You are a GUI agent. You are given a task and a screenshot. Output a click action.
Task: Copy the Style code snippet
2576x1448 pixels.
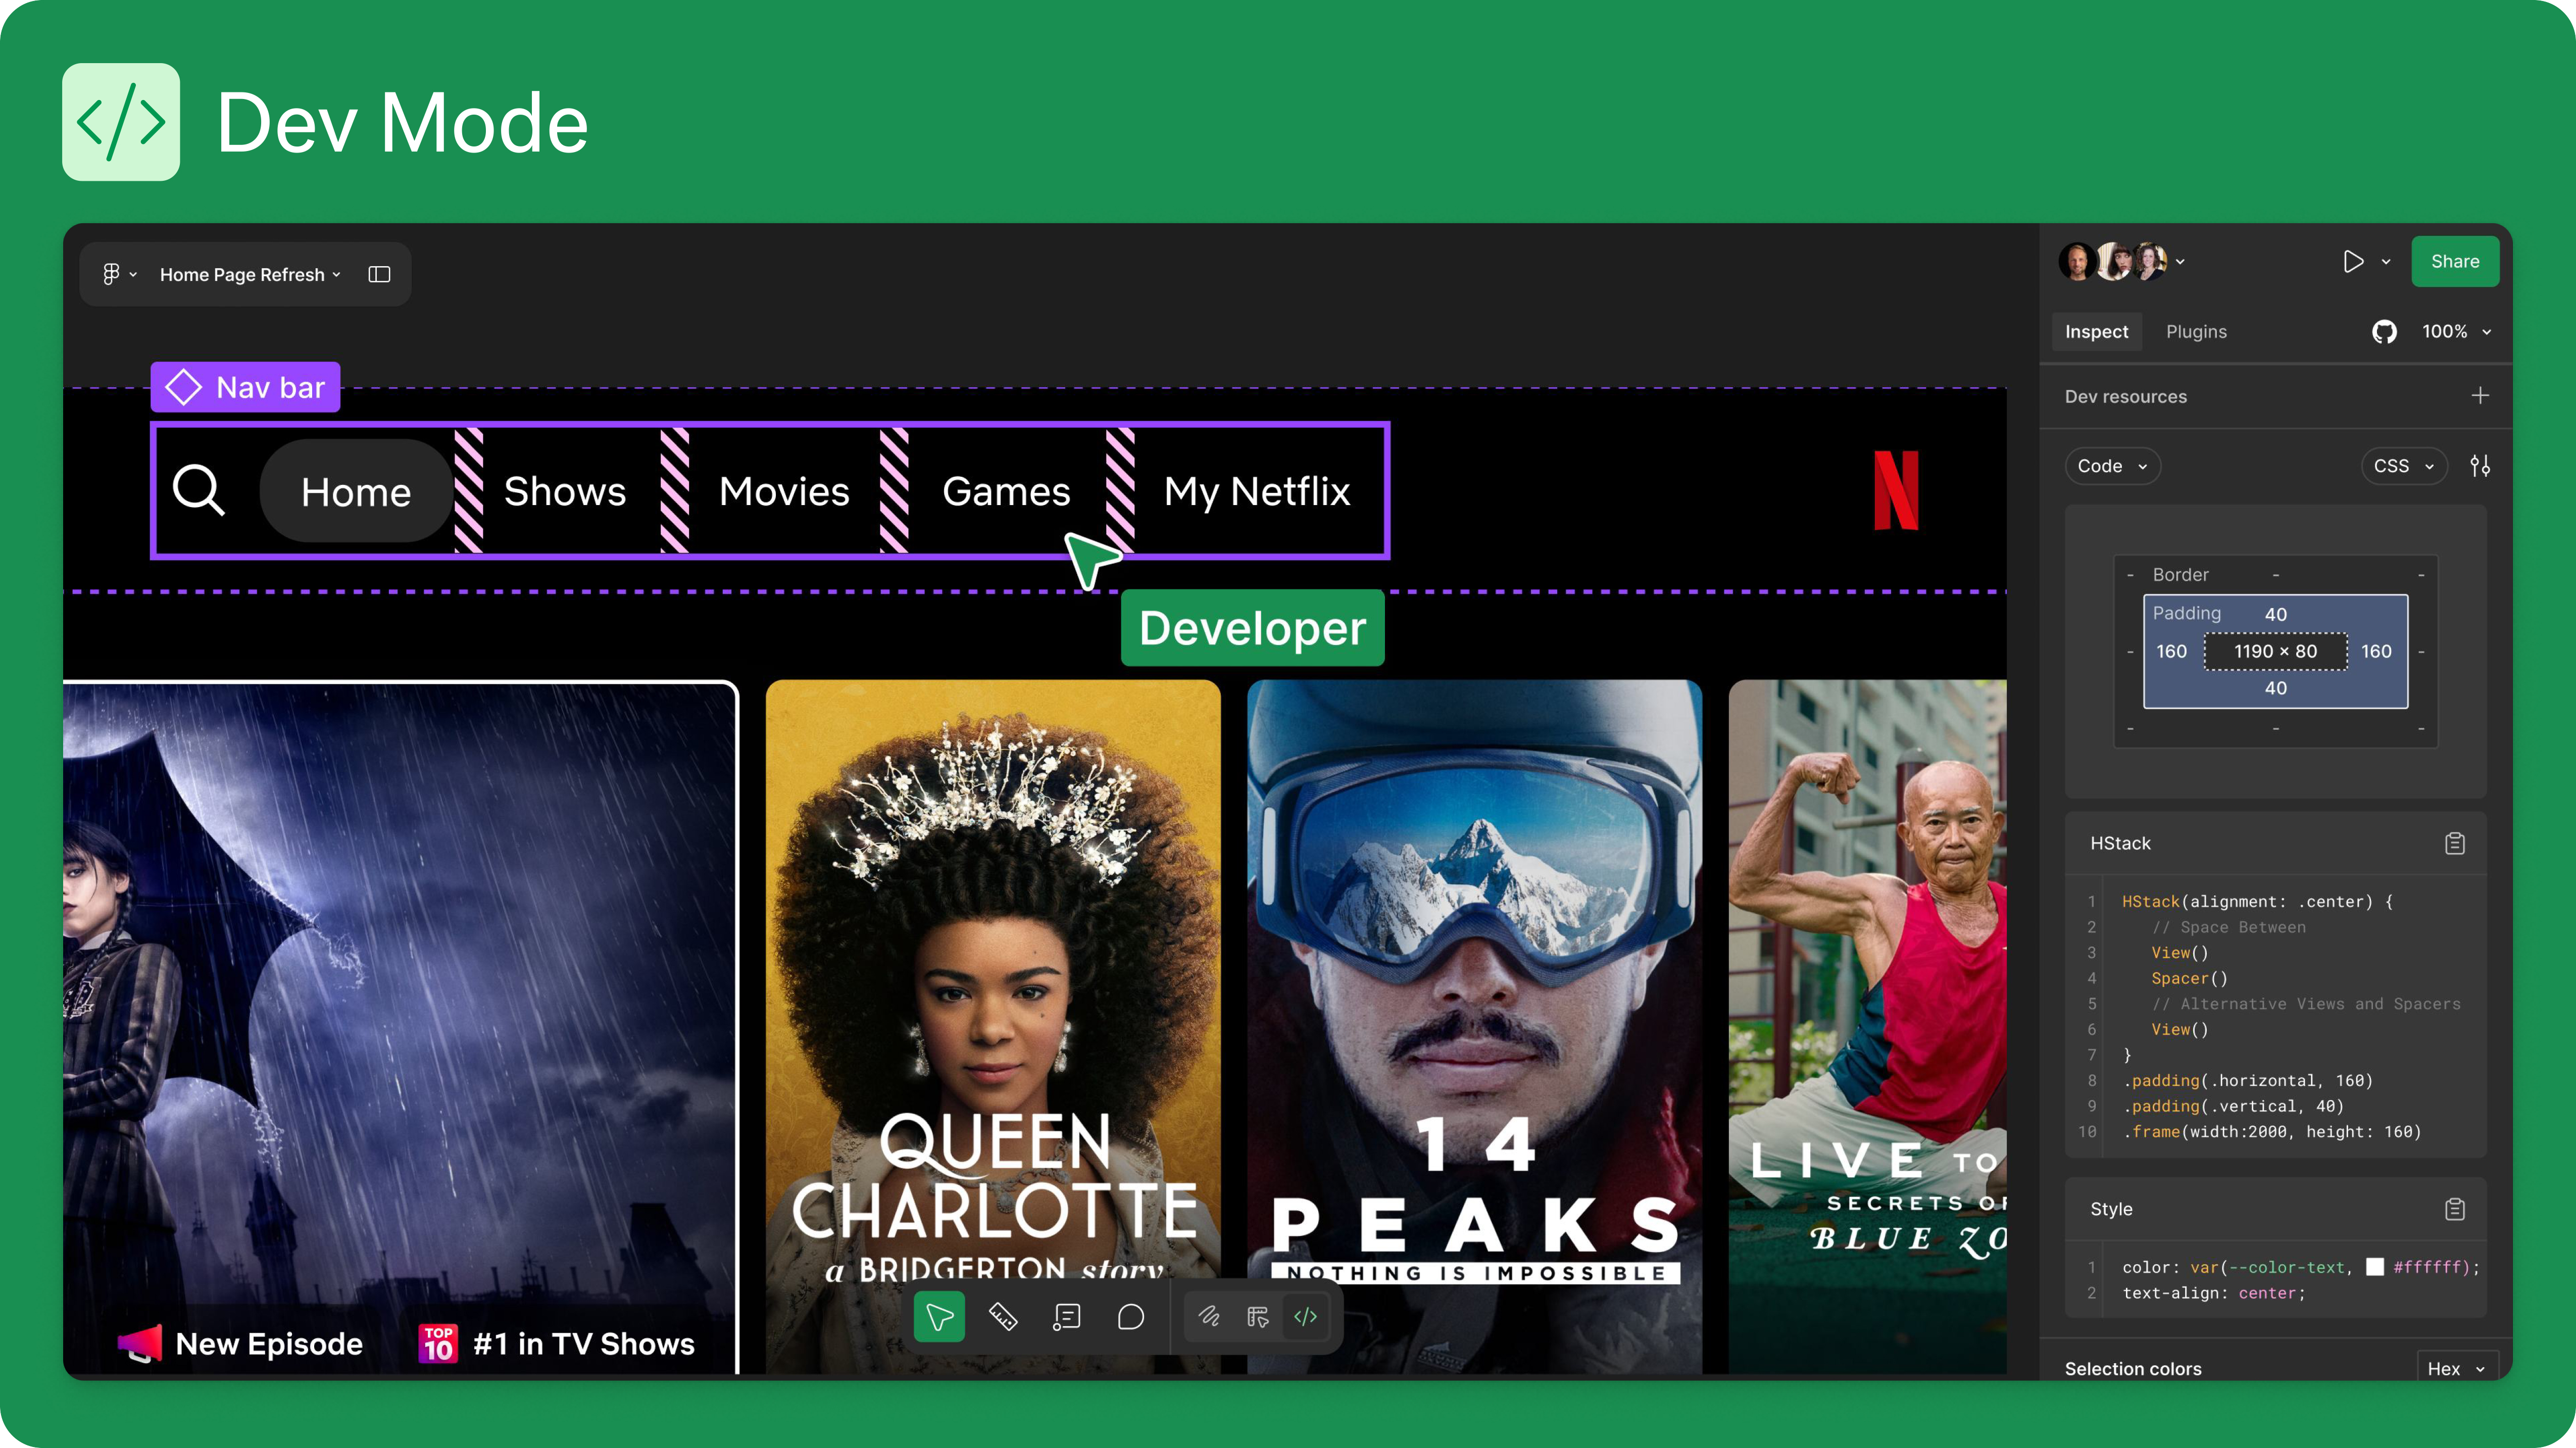click(x=2454, y=1209)
